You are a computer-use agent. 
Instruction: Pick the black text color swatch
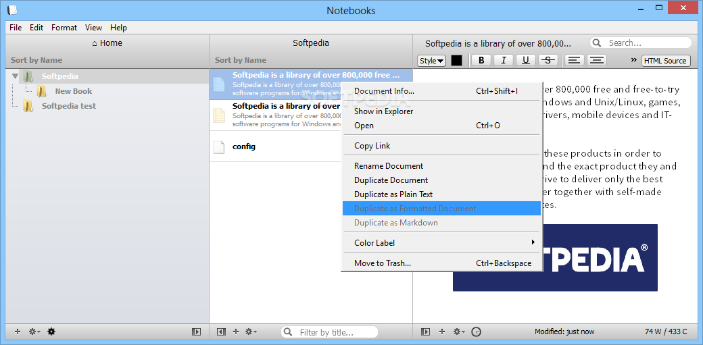coord(456,61)
